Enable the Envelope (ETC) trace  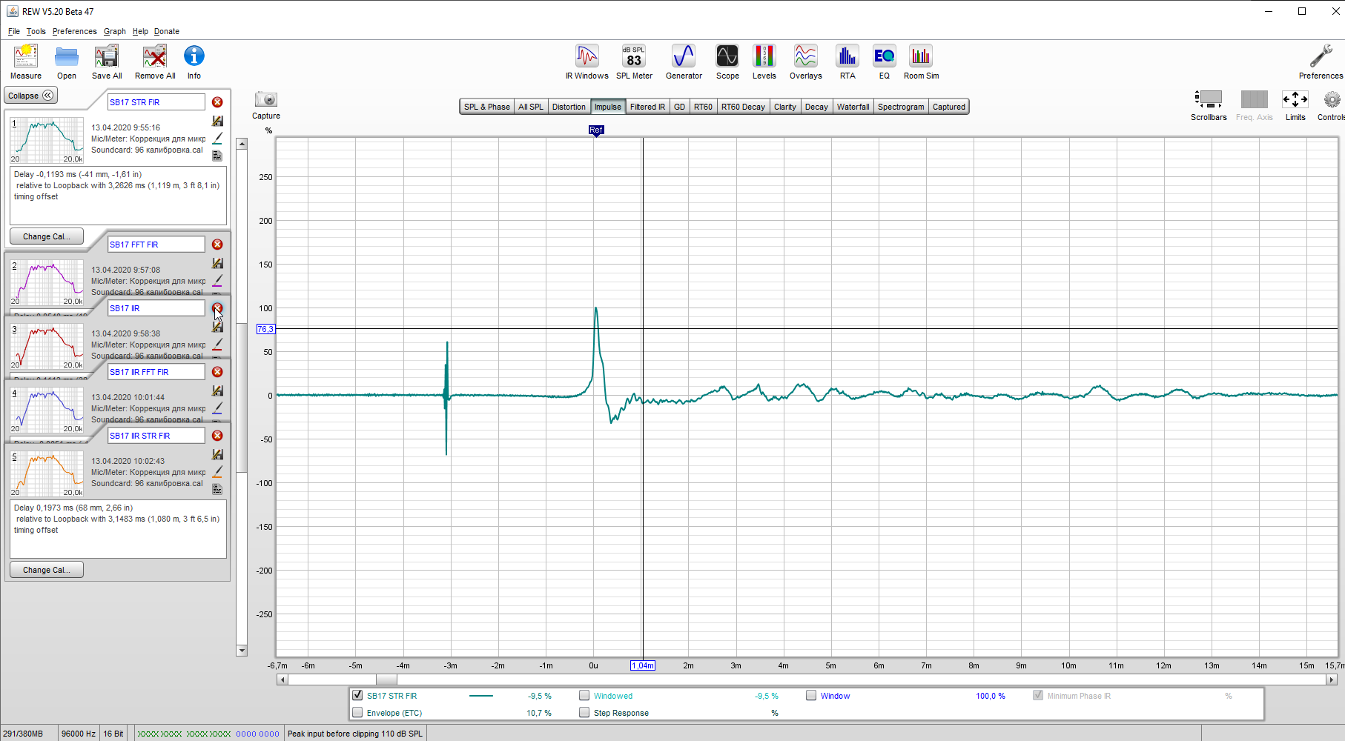357,713
